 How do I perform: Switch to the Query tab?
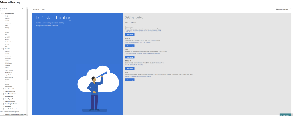coord(44,9)
